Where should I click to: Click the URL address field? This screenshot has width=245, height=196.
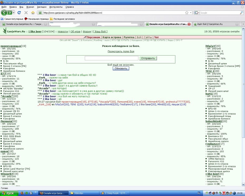pyautogui.click(x=113, y=13)
